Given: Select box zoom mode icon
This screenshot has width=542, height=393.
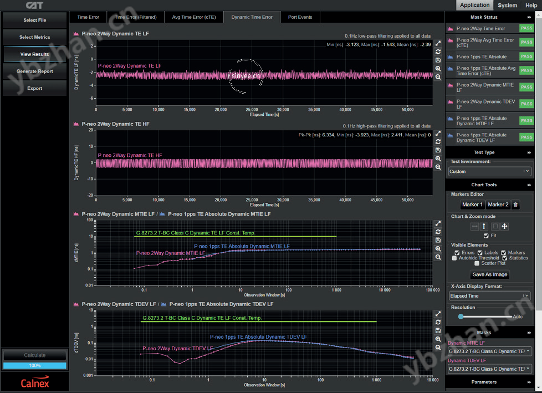Looking at the screenshot, I should pyautogui.click(x=495, y=226).
